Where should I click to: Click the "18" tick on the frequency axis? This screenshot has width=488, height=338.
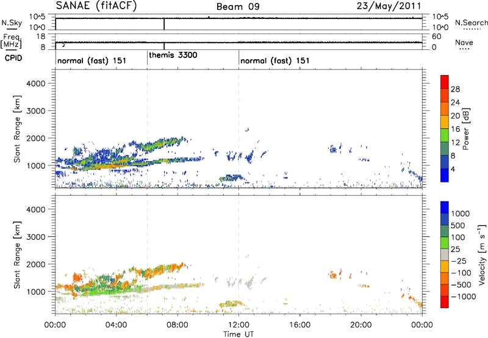41,37
